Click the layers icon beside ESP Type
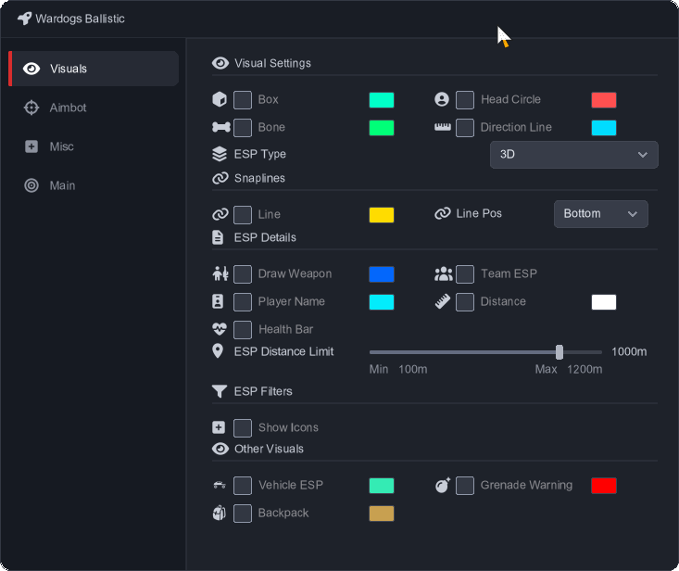The image size is (679, 571). [x=220, y=154]
